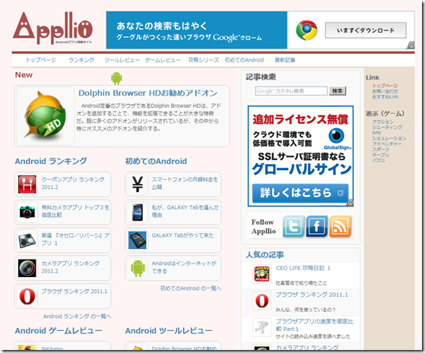
Task: Click Android ランキング section heading
Action: 51,162
